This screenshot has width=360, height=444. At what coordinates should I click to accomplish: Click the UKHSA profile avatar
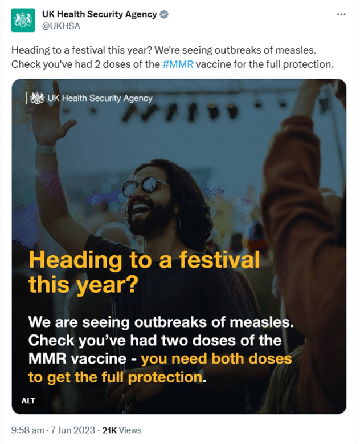tap(23, 20)
